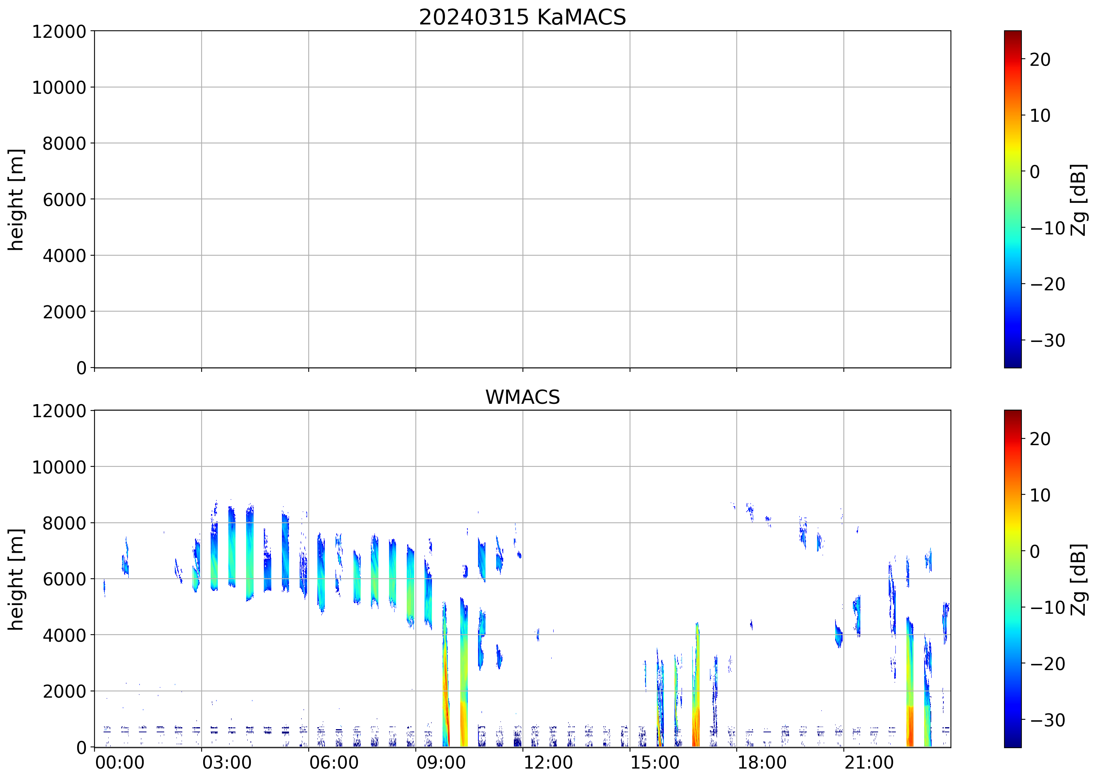Click the '21:00' time axis label

tap(869, 763)
